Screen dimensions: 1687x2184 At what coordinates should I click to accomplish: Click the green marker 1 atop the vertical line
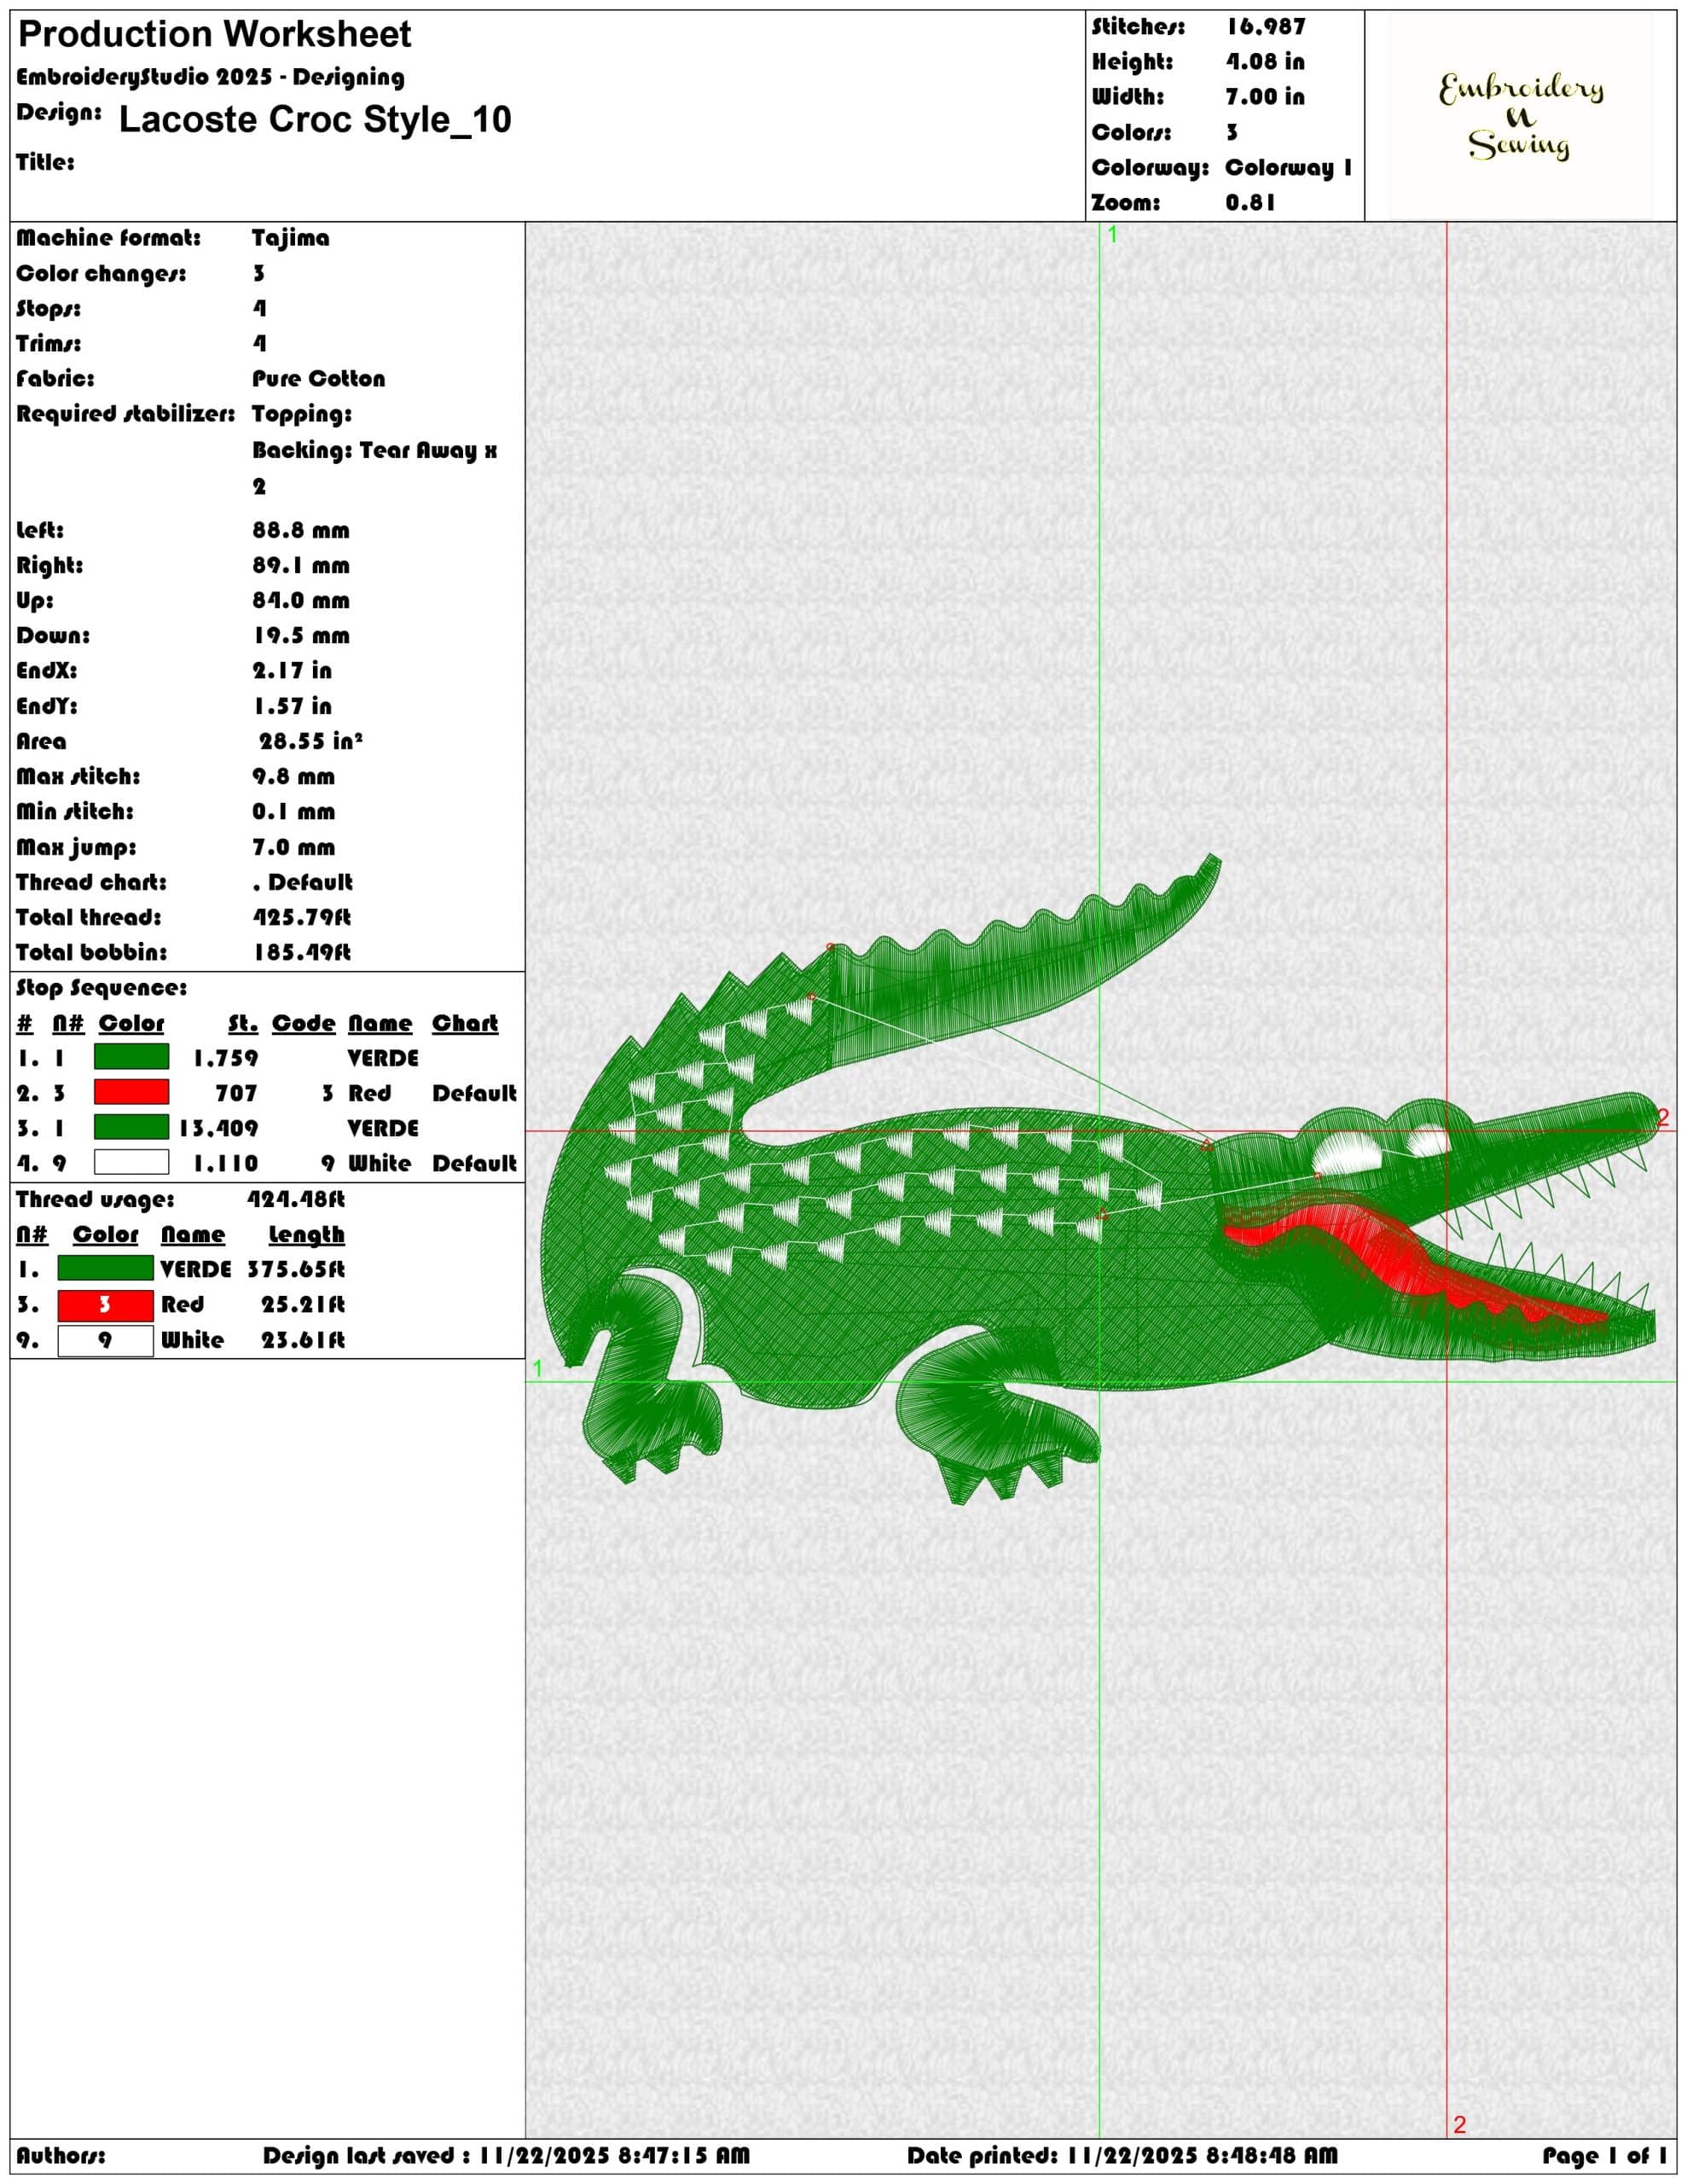pyautogui.click(x=1113, y=234)
